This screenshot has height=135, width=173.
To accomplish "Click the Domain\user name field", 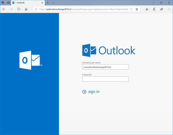I will point(105,67).
